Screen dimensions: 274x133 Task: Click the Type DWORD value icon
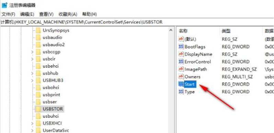181,92
